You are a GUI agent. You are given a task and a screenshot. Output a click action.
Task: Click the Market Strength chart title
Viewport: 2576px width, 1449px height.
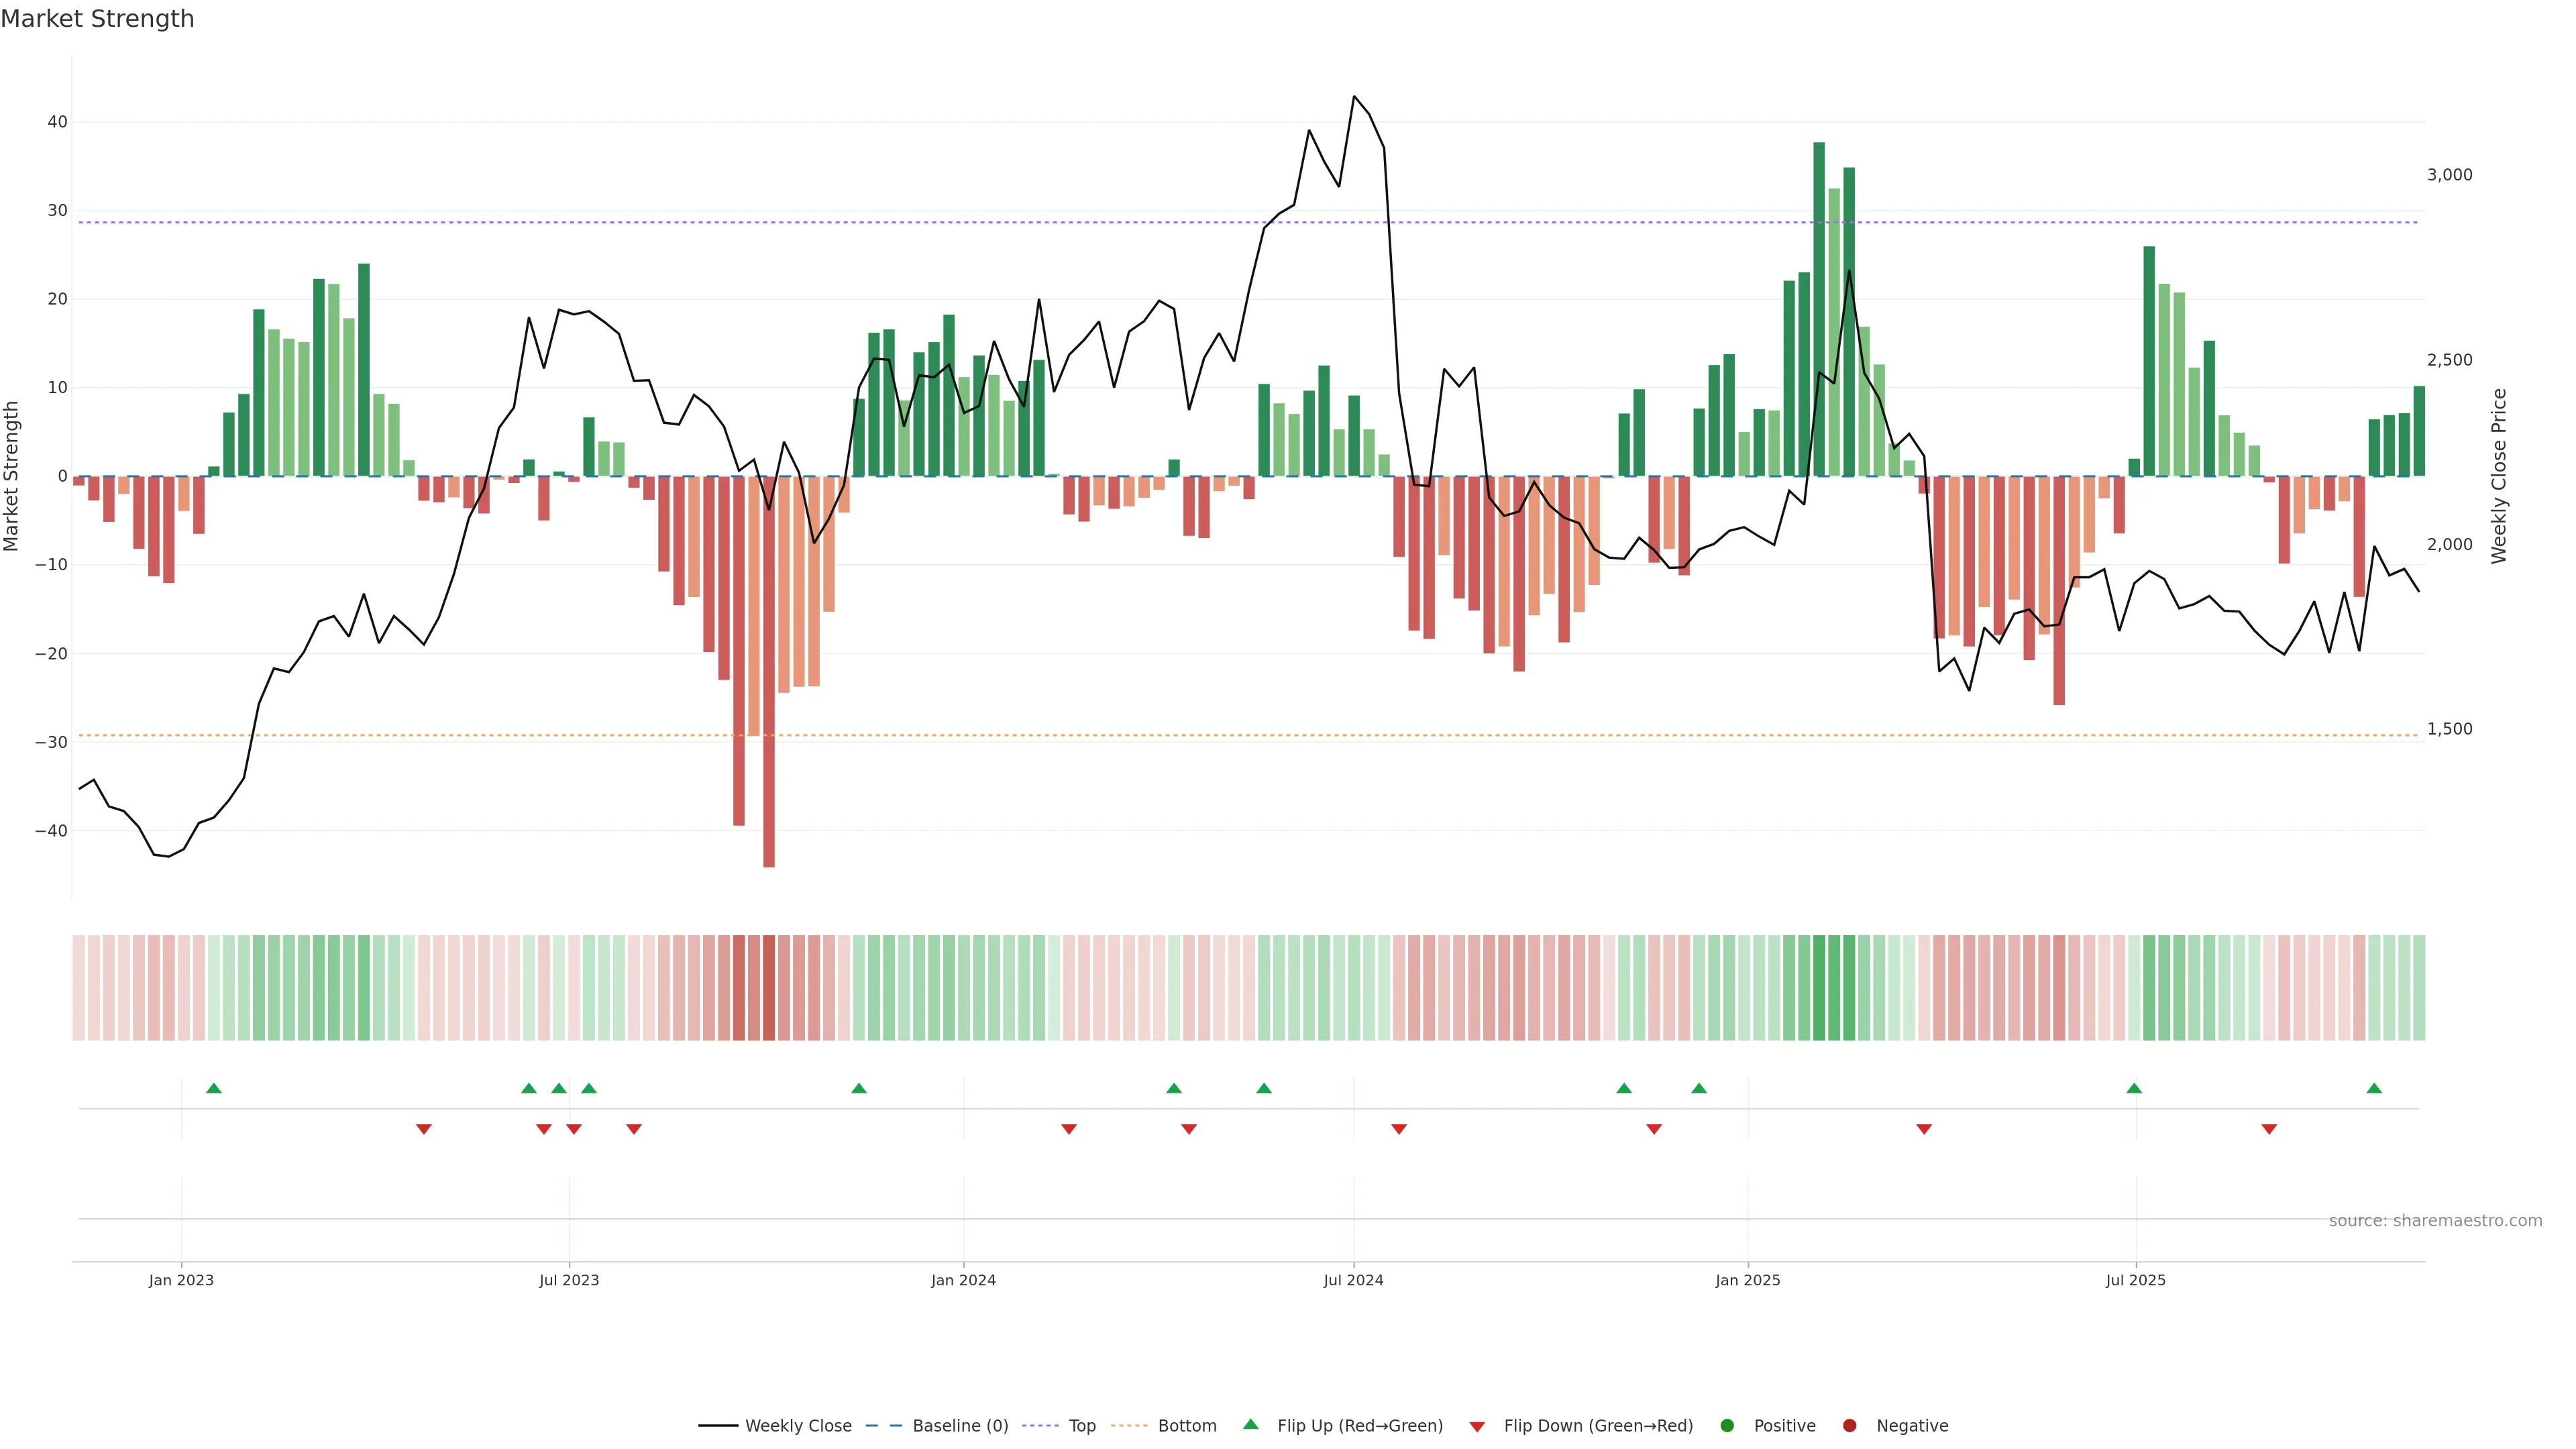tap(97, 19)
